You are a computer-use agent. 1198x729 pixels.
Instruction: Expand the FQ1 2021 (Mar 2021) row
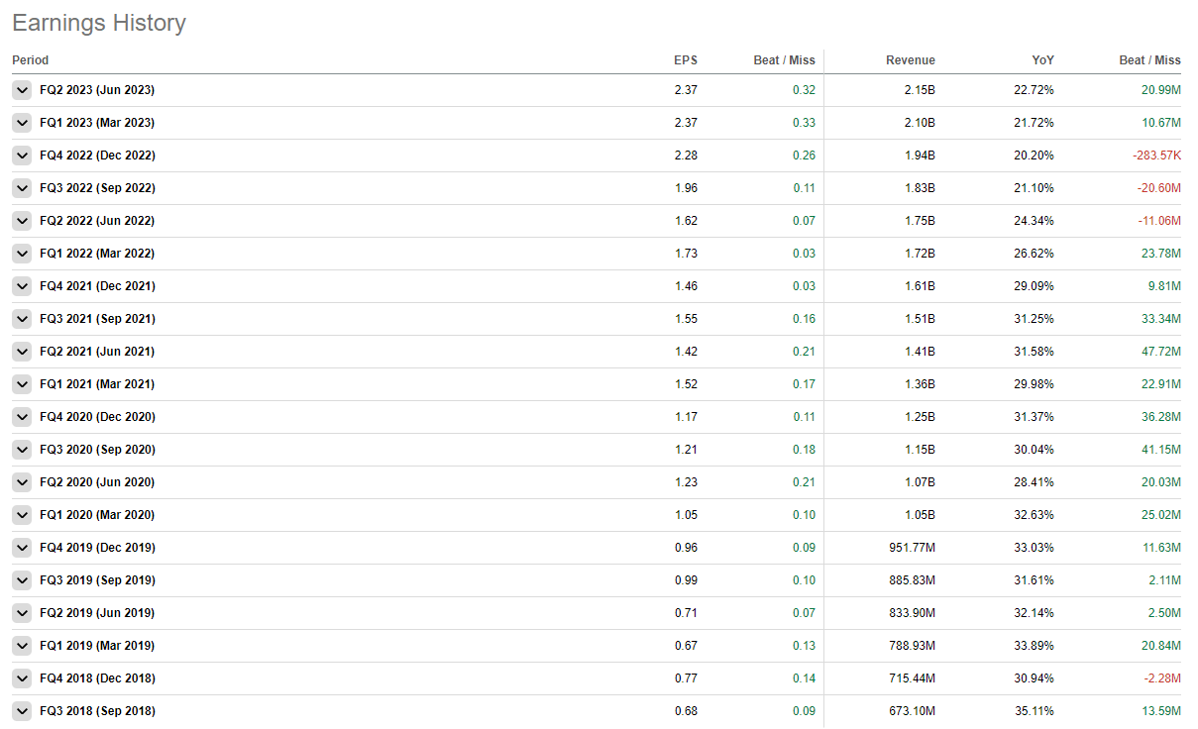point(22,384)
